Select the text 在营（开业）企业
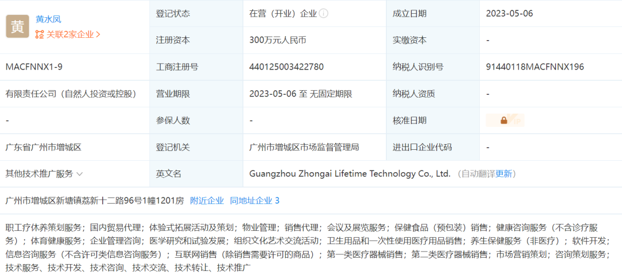The width and height of the screenshot is (622, 279). (x=283, y=13)
